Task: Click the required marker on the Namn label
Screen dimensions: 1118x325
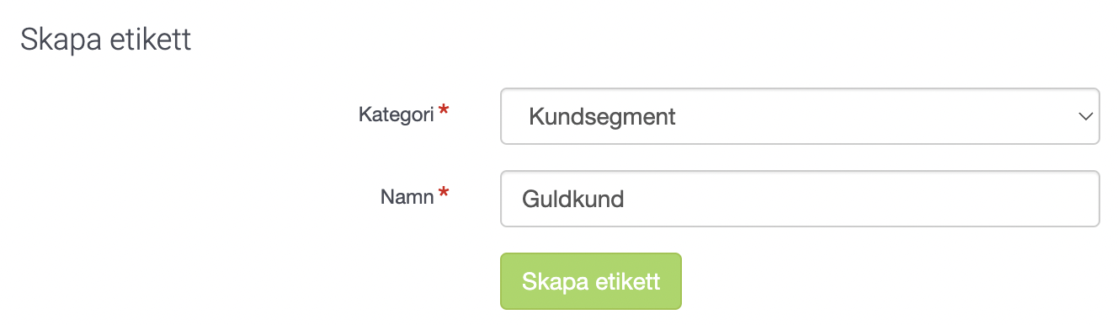Action: (444, 194)
